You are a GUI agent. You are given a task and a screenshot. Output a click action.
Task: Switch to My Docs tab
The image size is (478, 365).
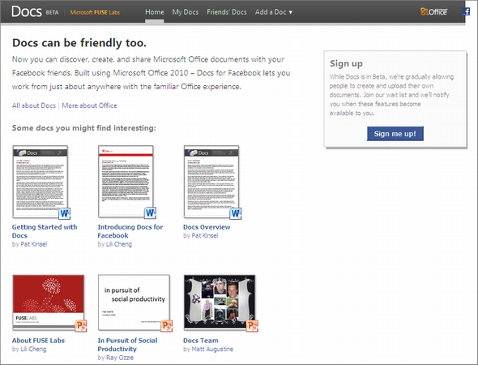tap(186, 12)
